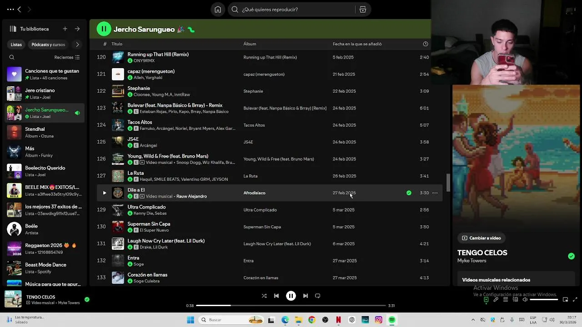The width and height of the screenshot is (582, 327).
Task: Toggle repeat mode
Action: (x=318, y=296)
